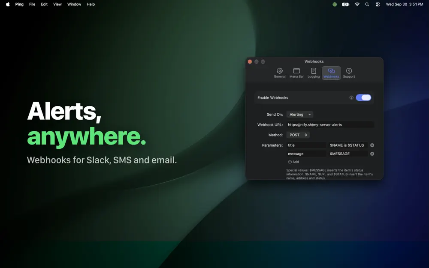Open the Window menu
This screenshot has width=429, height=268.
pos(74,4)
